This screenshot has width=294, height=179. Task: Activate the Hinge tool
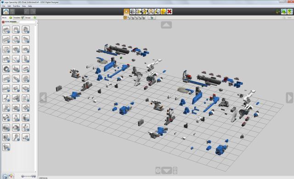[x=139, y=11]
